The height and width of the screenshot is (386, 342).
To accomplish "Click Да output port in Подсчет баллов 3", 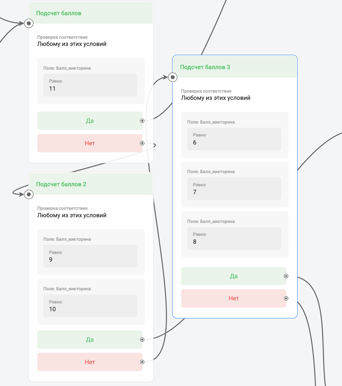I will click(x=286, y=276).
